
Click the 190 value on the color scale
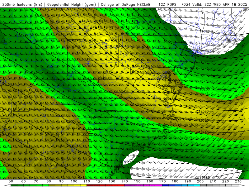188,181
